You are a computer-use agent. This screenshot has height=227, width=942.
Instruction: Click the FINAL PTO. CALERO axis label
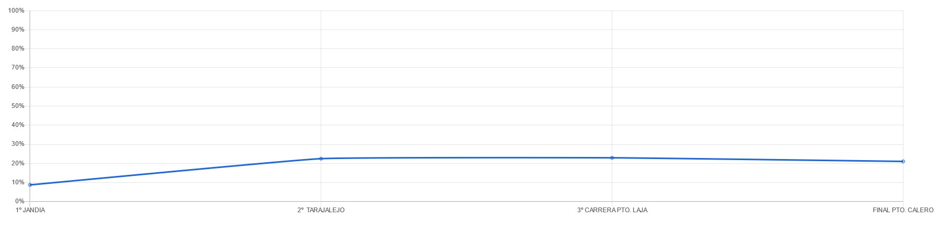903,210
